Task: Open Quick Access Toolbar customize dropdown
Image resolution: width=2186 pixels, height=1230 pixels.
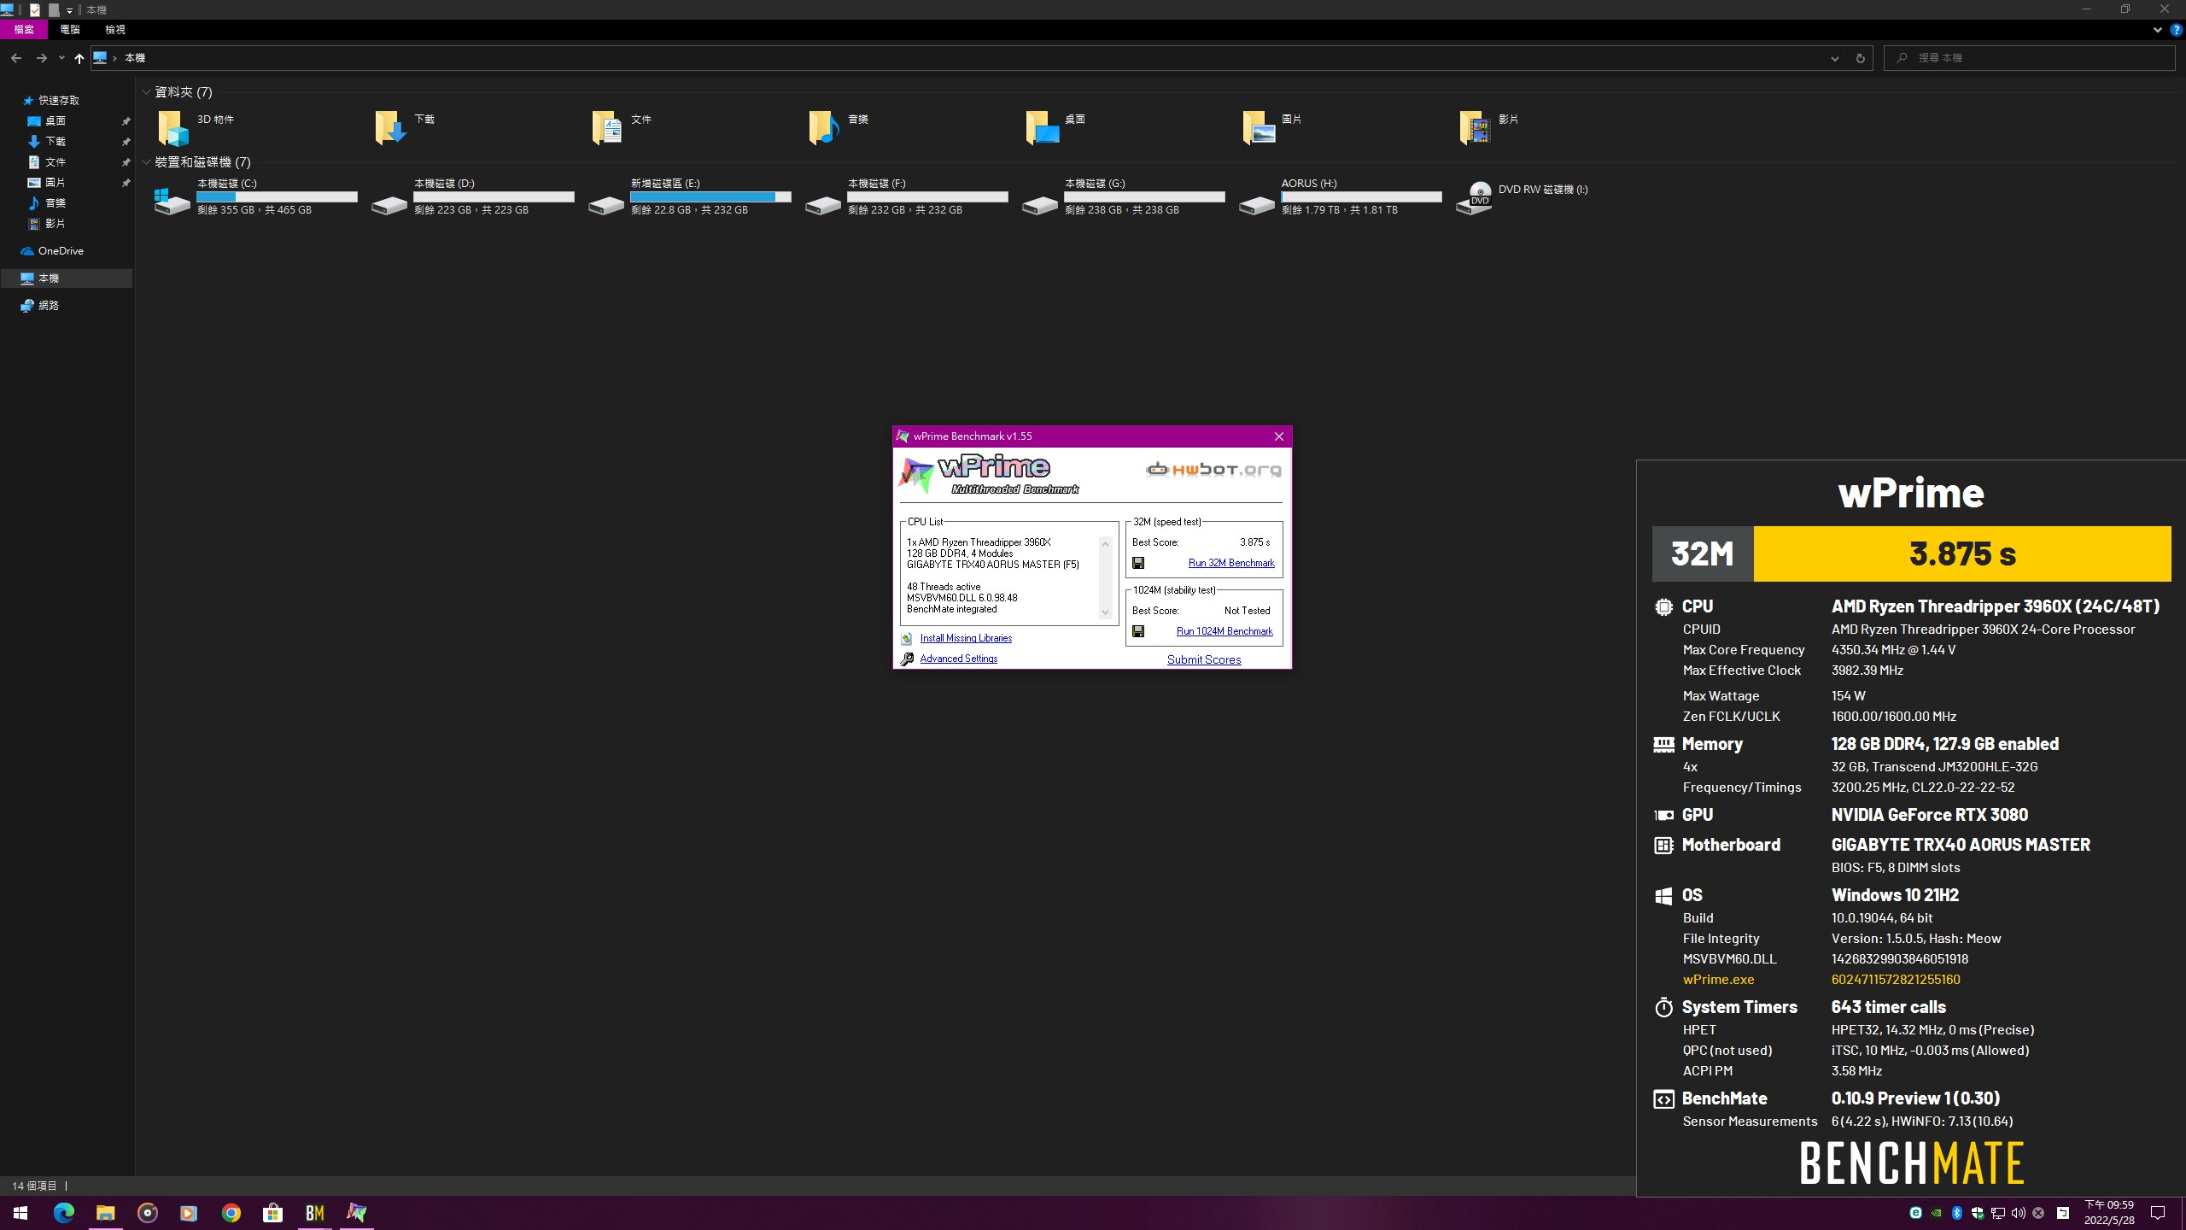Action: point(69,10)
